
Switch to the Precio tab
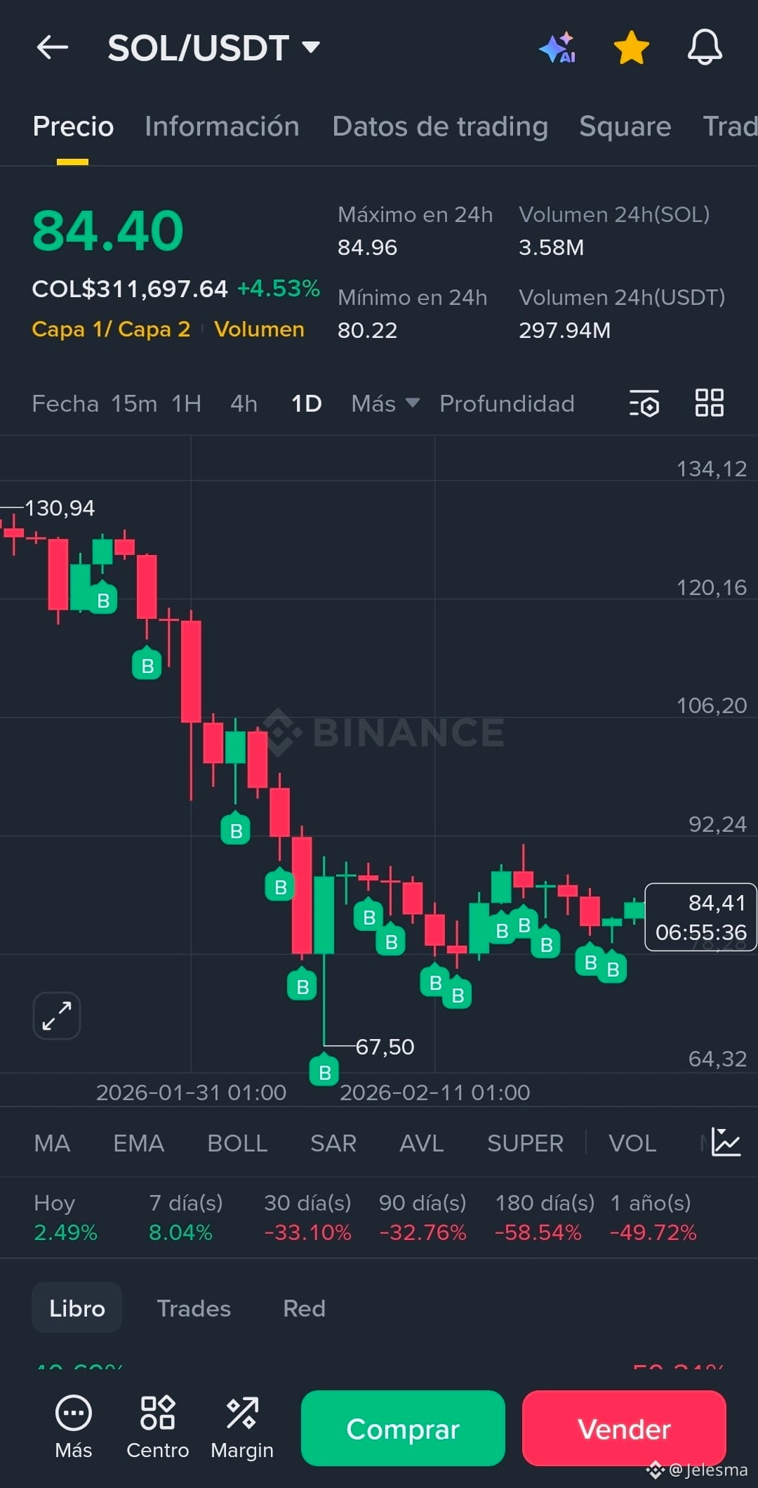coord(73,126)
